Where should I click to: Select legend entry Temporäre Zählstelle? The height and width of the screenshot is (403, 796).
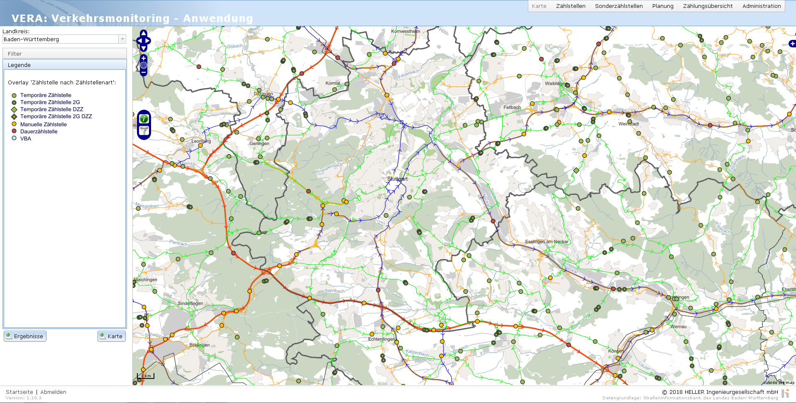46,95
